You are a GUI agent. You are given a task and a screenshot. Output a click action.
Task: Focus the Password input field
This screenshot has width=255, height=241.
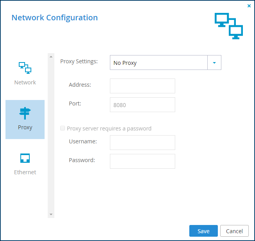[x=142, y=161]
